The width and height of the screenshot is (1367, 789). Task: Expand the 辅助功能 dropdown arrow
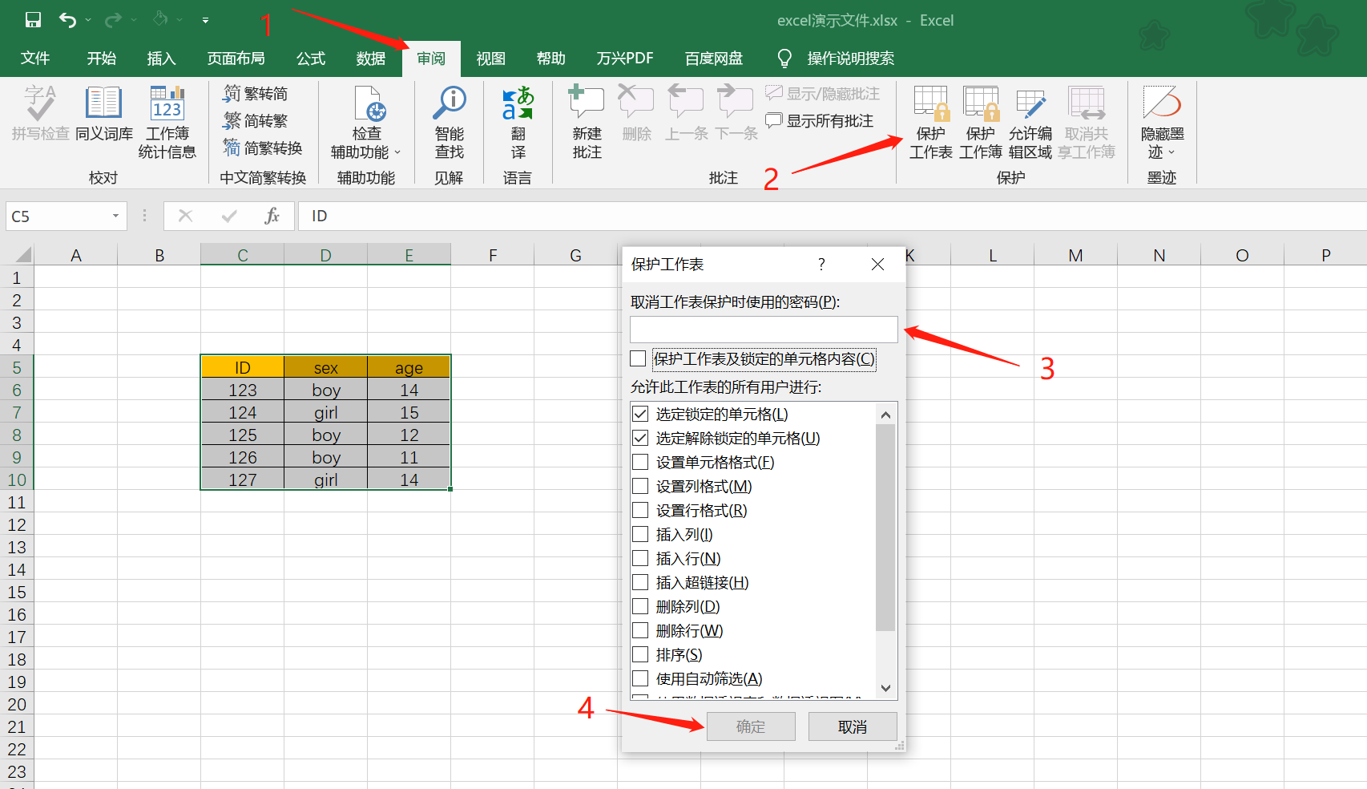click(x=398, y=152)
